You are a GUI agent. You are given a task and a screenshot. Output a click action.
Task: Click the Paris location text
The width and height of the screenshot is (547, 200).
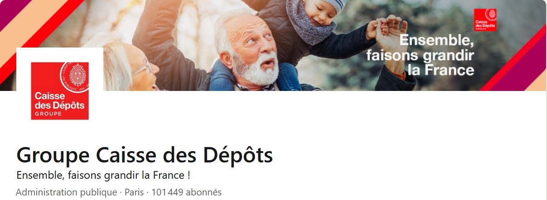(x=134, y=192)
